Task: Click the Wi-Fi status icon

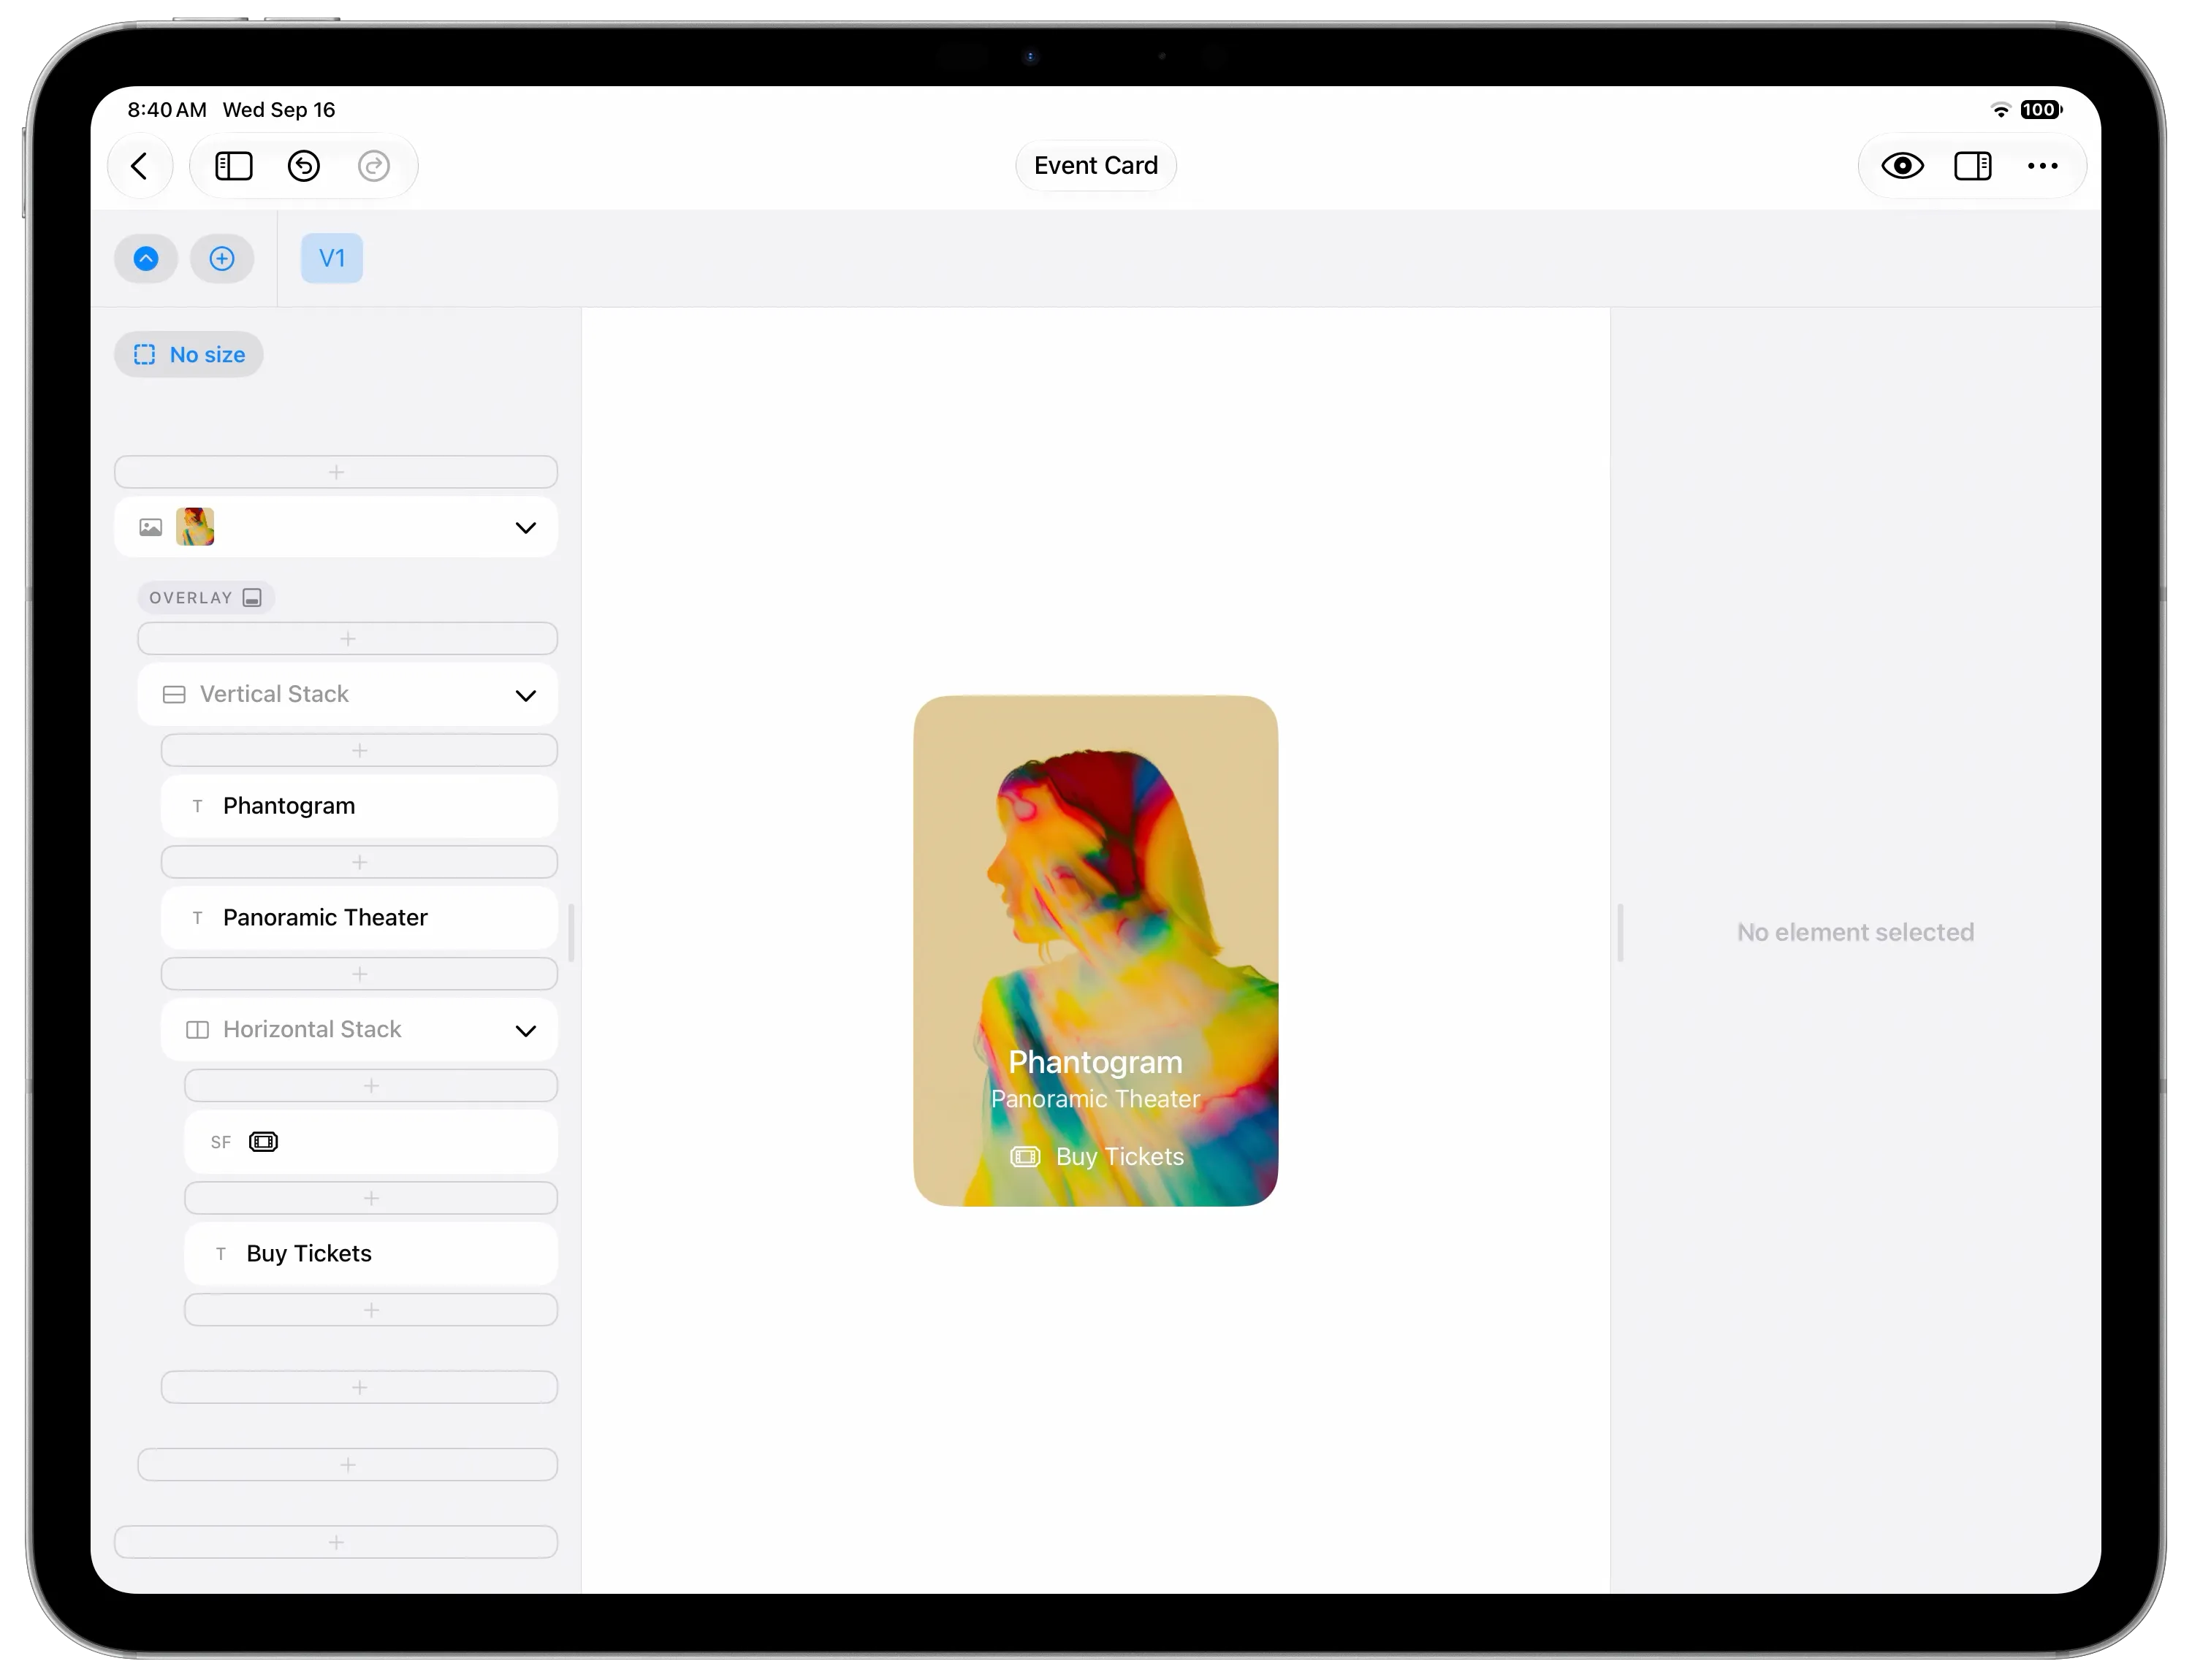Action: (x=2000, y=110)
